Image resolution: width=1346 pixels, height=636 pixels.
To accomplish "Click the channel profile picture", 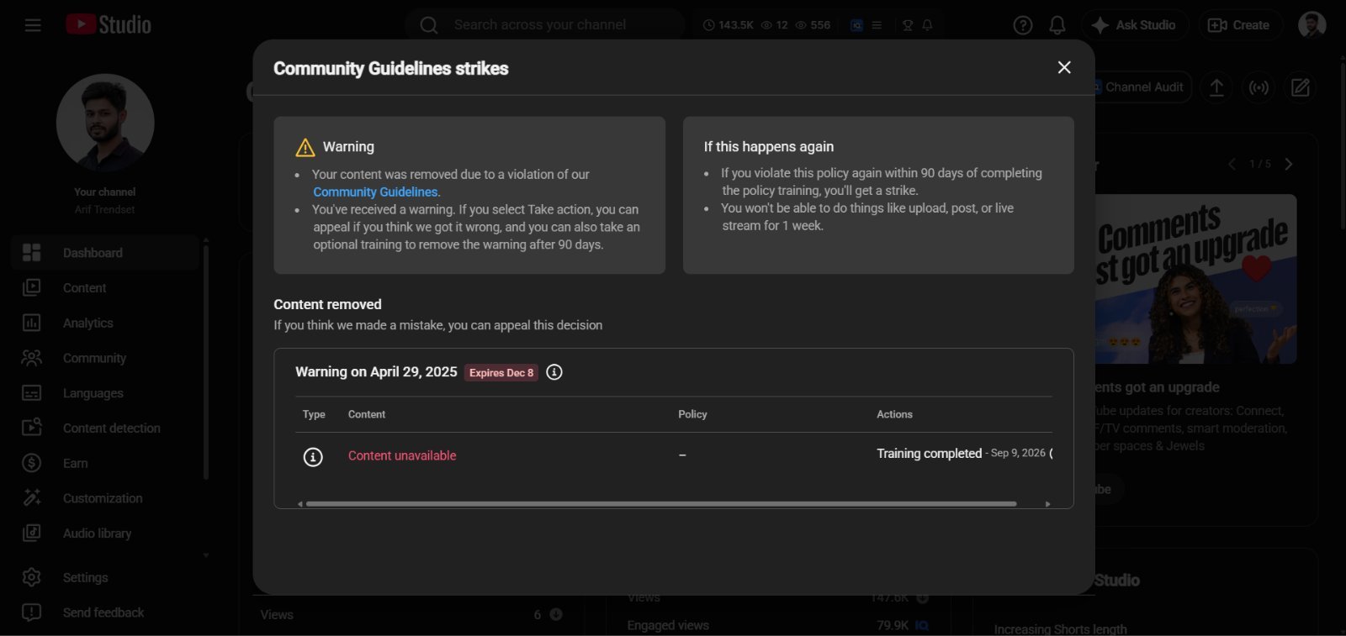I will [x=105, y=123].
